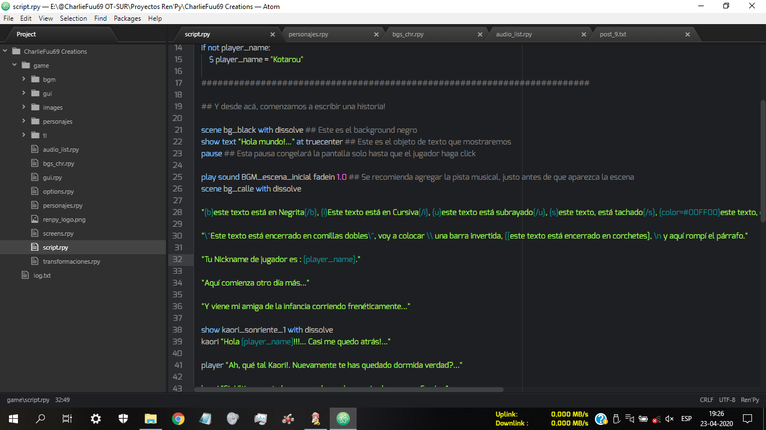The width and height of the screenshot is (766, 430).
Task: Change the UTF-8 encoding in status bar
Action: coord(727,400)
